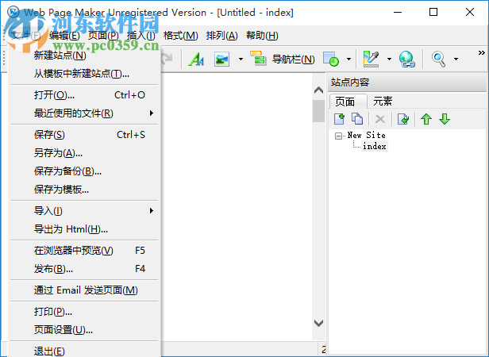
Task: Click the vertical scrollbar thumb
Action: click(x=318, y=111)
